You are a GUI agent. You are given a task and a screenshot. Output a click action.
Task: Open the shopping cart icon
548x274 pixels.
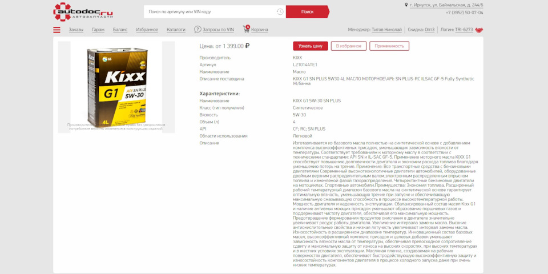point(247,29)
